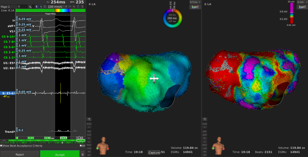
Task: Toggle the Auto view button in left map
Action: (89, 124)
